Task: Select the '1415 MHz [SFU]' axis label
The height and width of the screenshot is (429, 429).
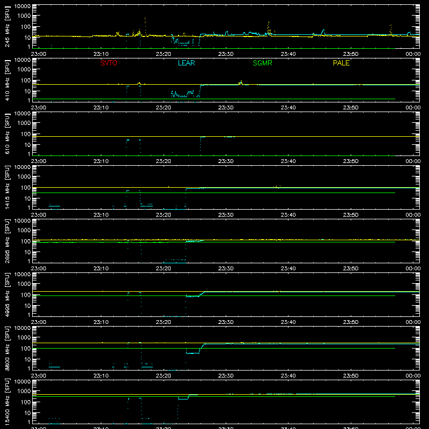Action: (x=8, y=187)
